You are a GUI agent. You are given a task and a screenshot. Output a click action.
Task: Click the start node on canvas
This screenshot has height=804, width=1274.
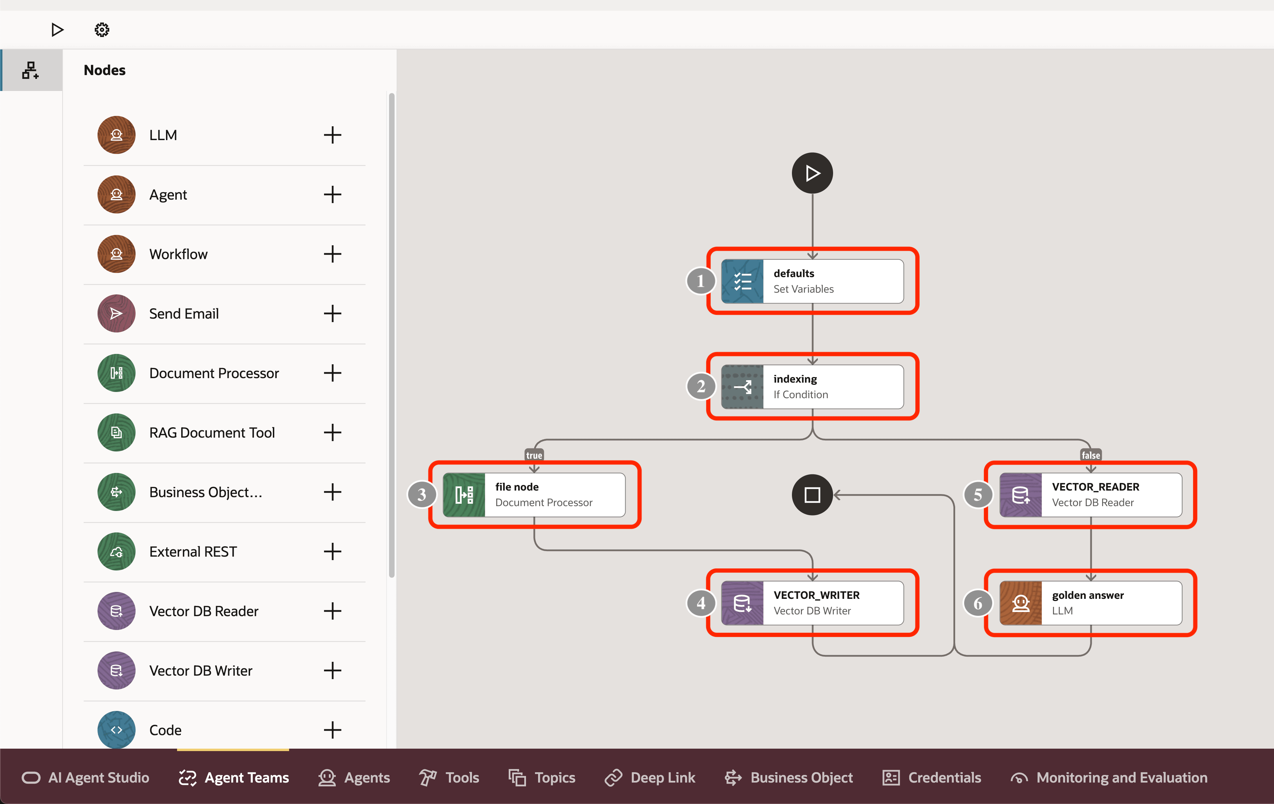[812, 173]
